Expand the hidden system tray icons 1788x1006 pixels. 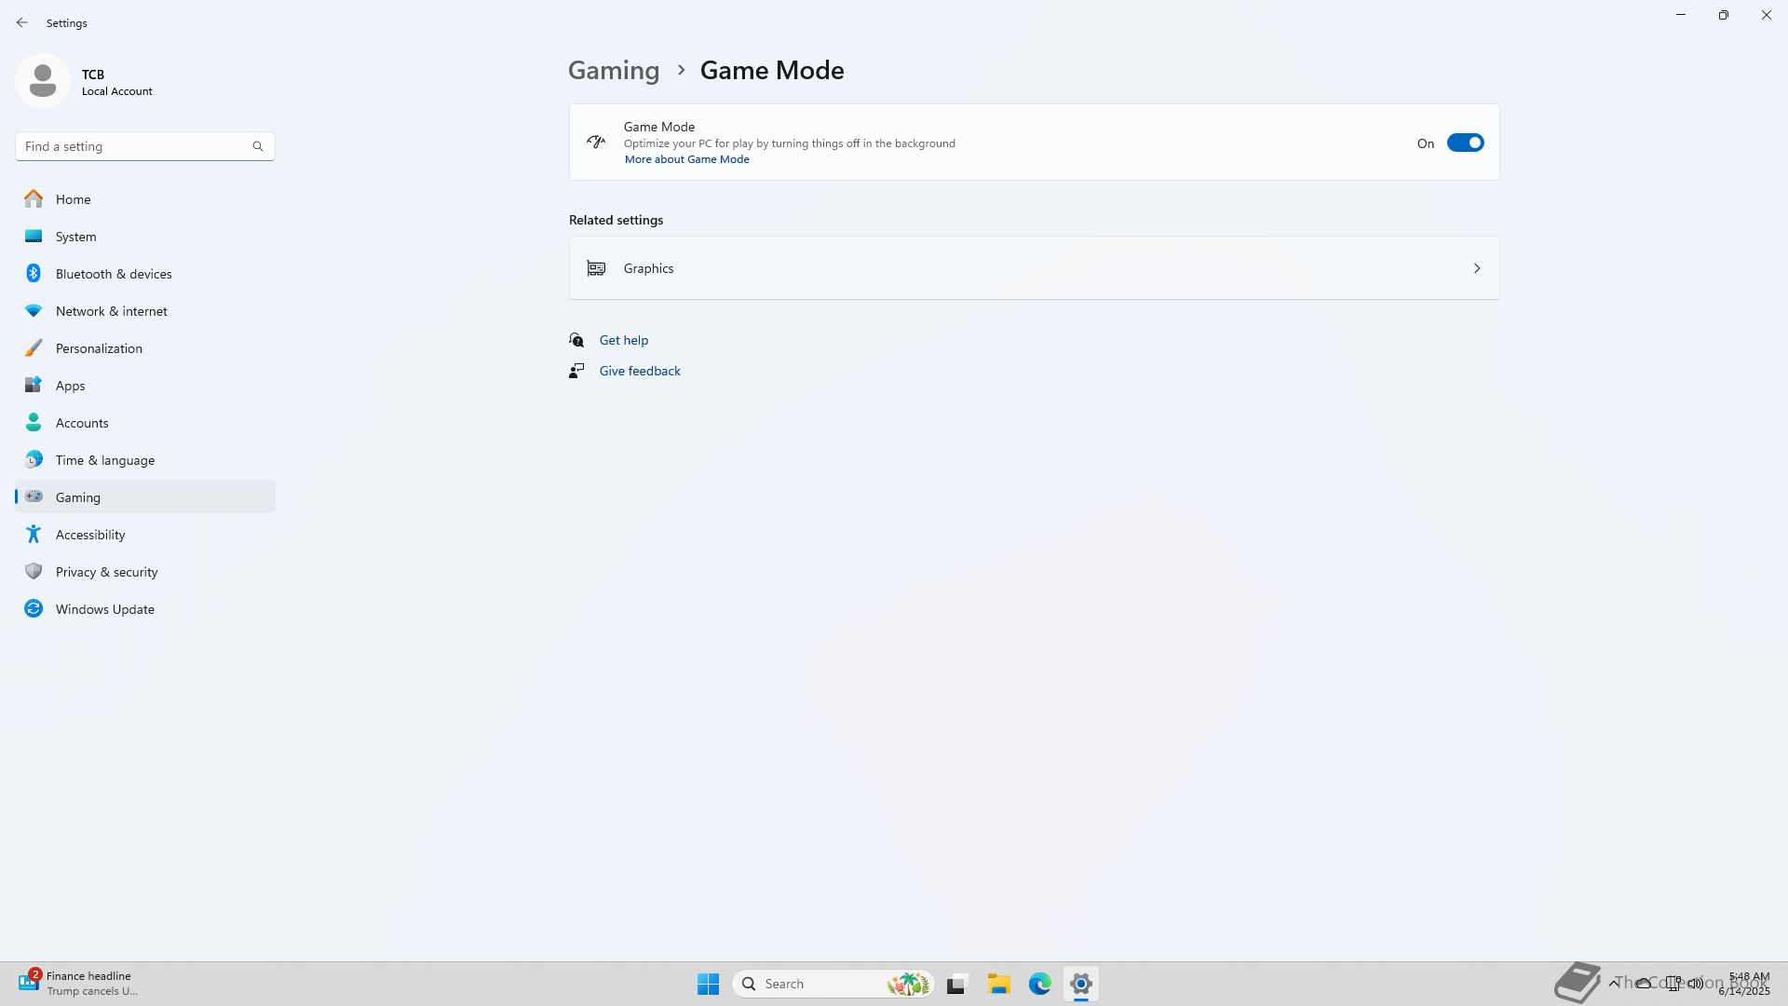(1613, 983)
